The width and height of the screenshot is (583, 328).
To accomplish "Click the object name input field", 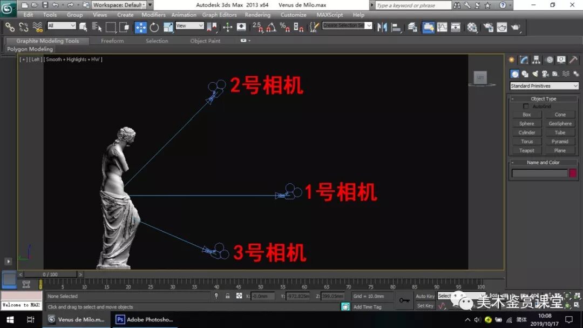I will click(540, 173).
